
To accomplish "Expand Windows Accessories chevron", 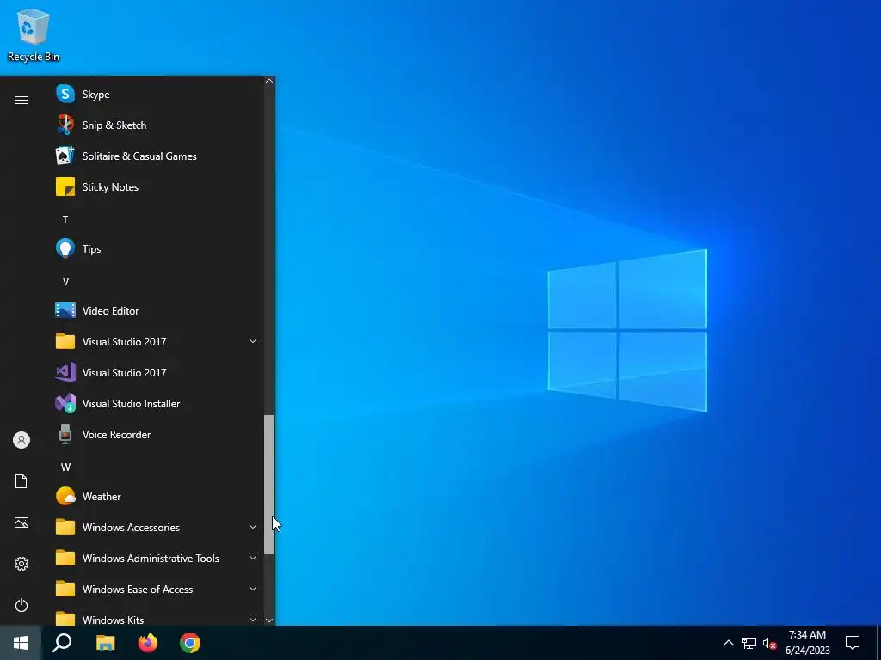I will [x=253, y=527].
